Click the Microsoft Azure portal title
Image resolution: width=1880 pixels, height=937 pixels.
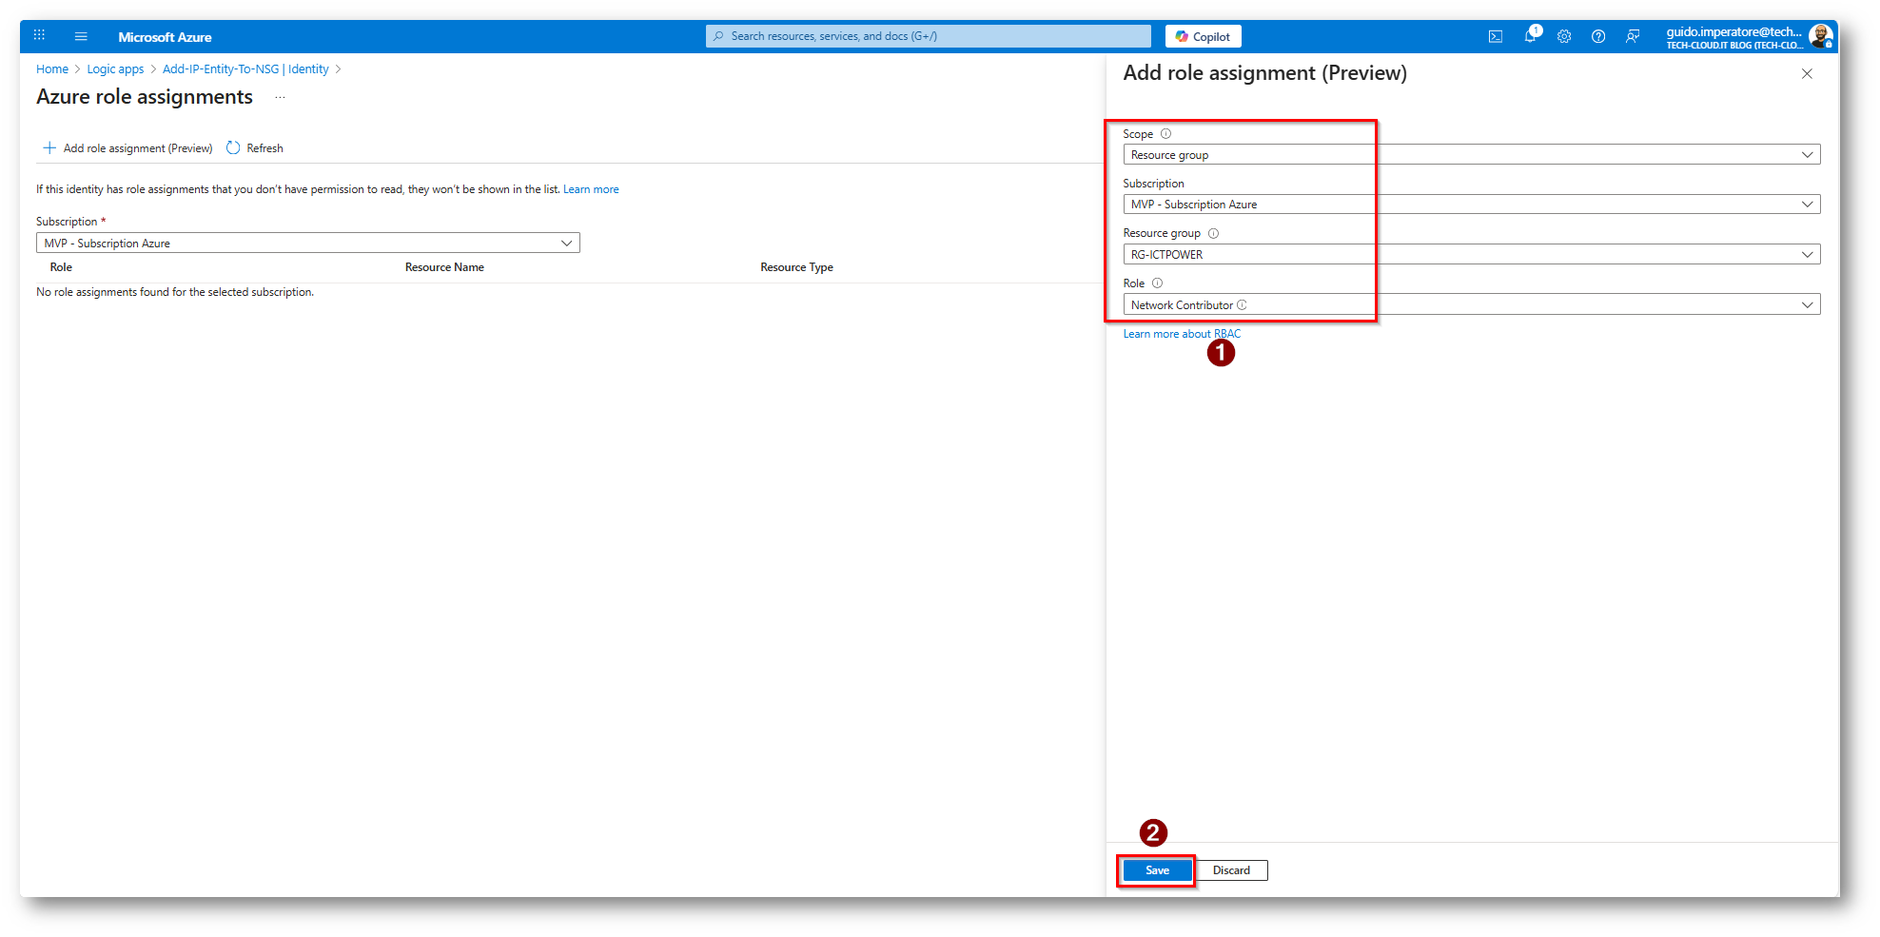click(x=165, y=37)
